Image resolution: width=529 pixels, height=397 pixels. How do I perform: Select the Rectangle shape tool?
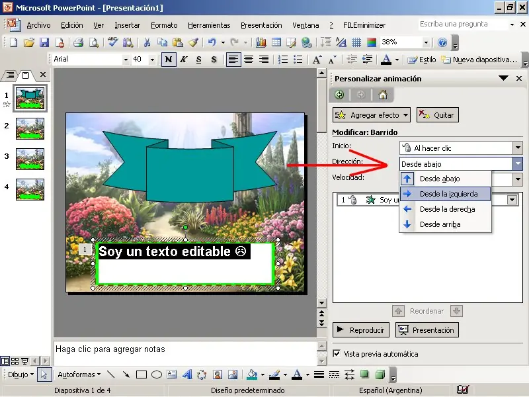141,375
